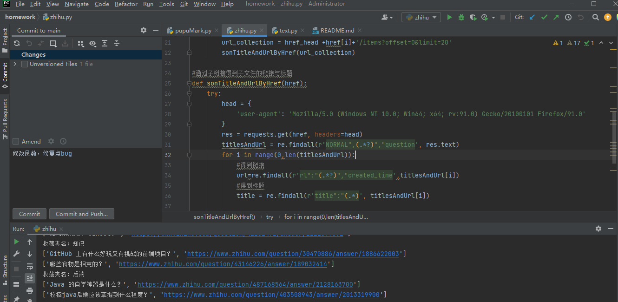The image size is (618, 302).
Task: Open the zhihu.com question 487168564 link
Action: pyautogui.click(x=245, y=284)
